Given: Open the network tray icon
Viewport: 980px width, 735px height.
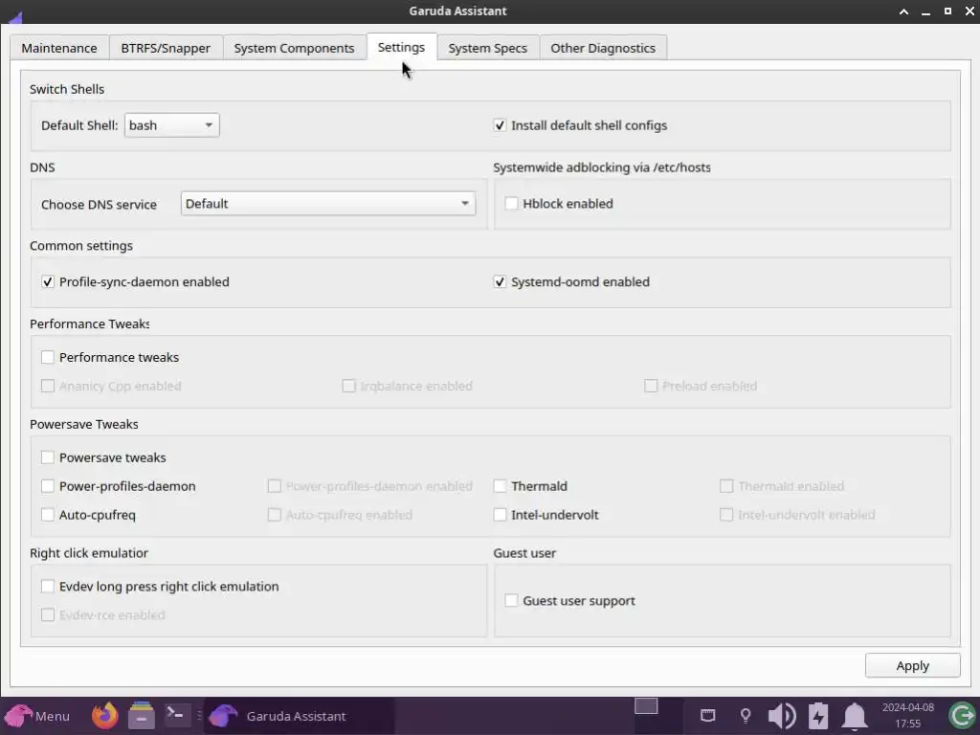Looking at the screenshot, I should 707,715.
